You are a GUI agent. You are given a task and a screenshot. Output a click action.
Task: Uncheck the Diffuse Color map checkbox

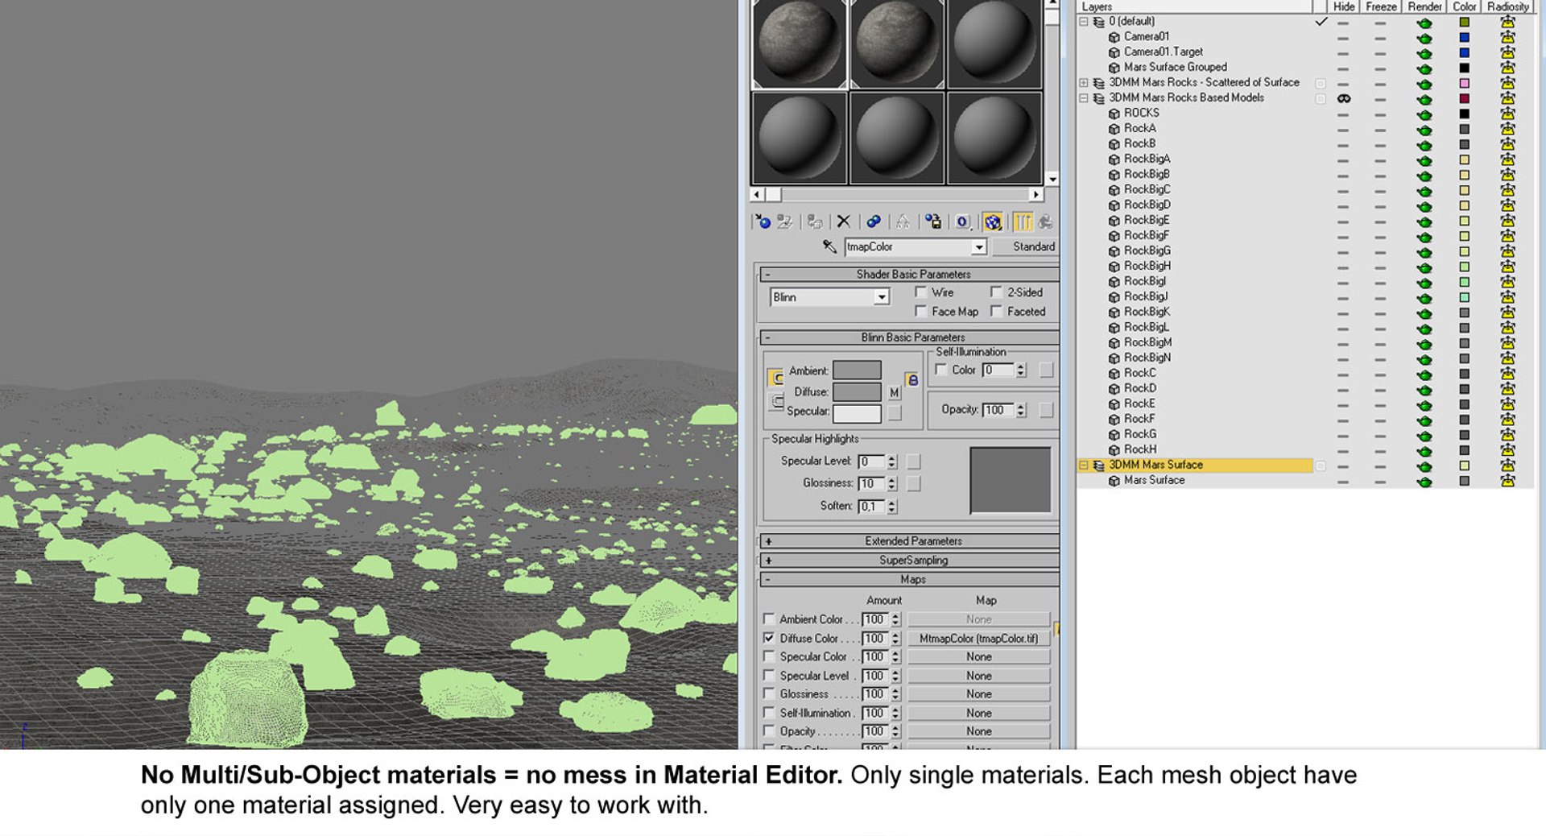(x=769, y=638)
